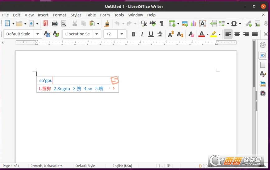Image resolution: width=270 pixels, height=170 pixels.
Task: Apply yellow highlighting color
Action: 213,34
